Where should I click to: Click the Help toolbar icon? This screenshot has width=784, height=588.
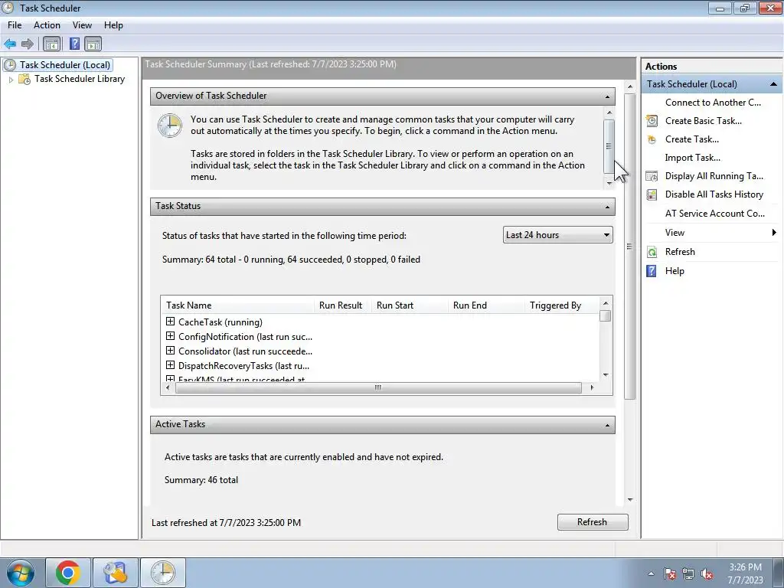point(74,44)
